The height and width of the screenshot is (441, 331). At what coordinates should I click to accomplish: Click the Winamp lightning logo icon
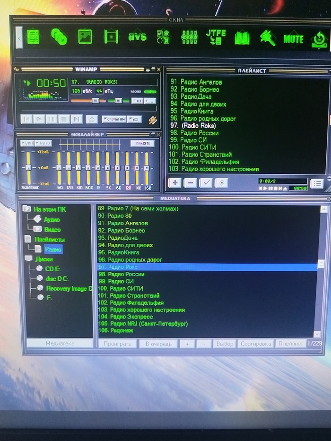tap(153, 120)
